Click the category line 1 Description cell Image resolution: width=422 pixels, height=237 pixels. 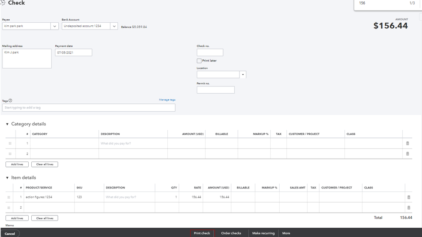(x=133, y=143)
